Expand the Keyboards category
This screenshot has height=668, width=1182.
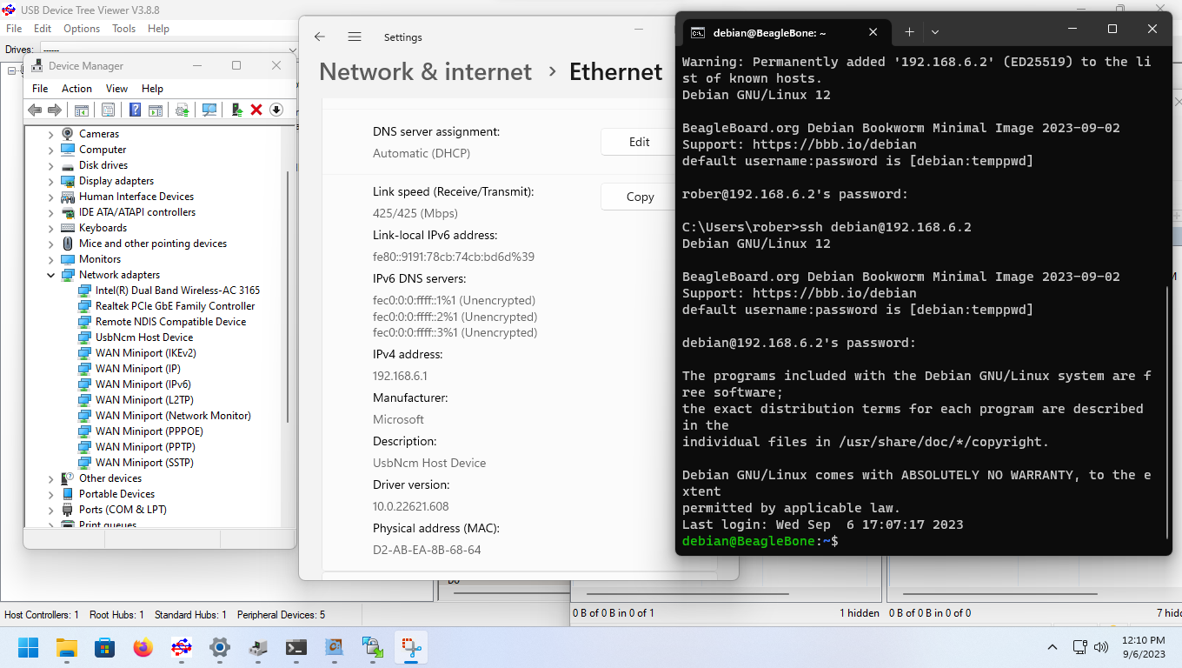point(51,228)
